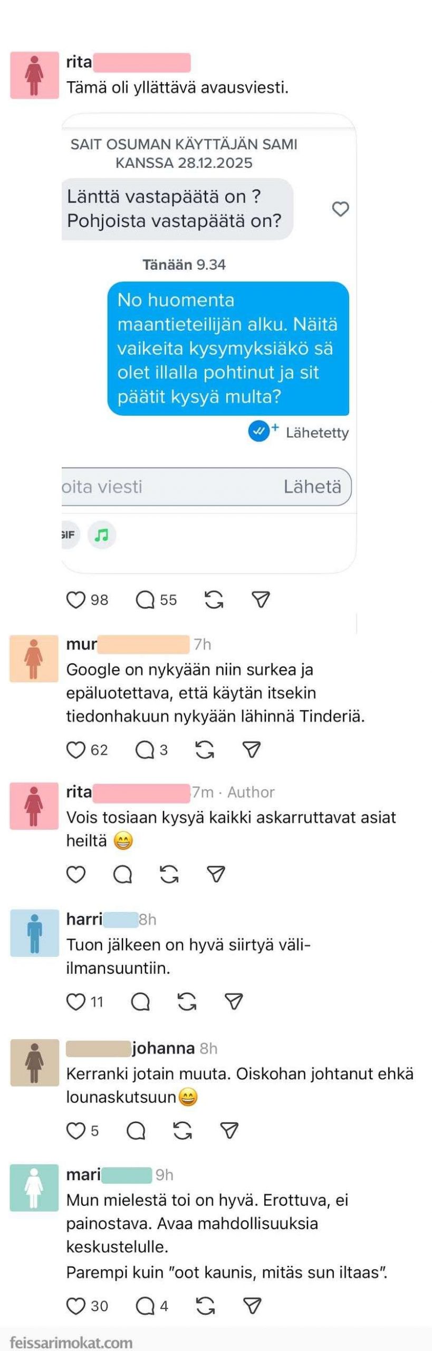Open harri's blue profile avatar
Viewport: 432px width, 1351px height.
(x=34, y=933)
